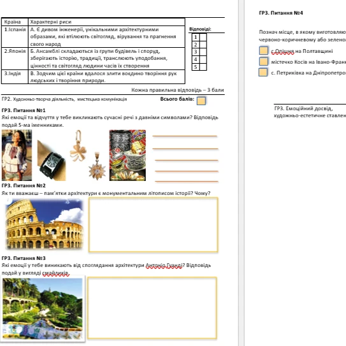Click the underlined name Антоніо Гуанді
This screenshot has width=346, height=346.
tap(164, 266)
